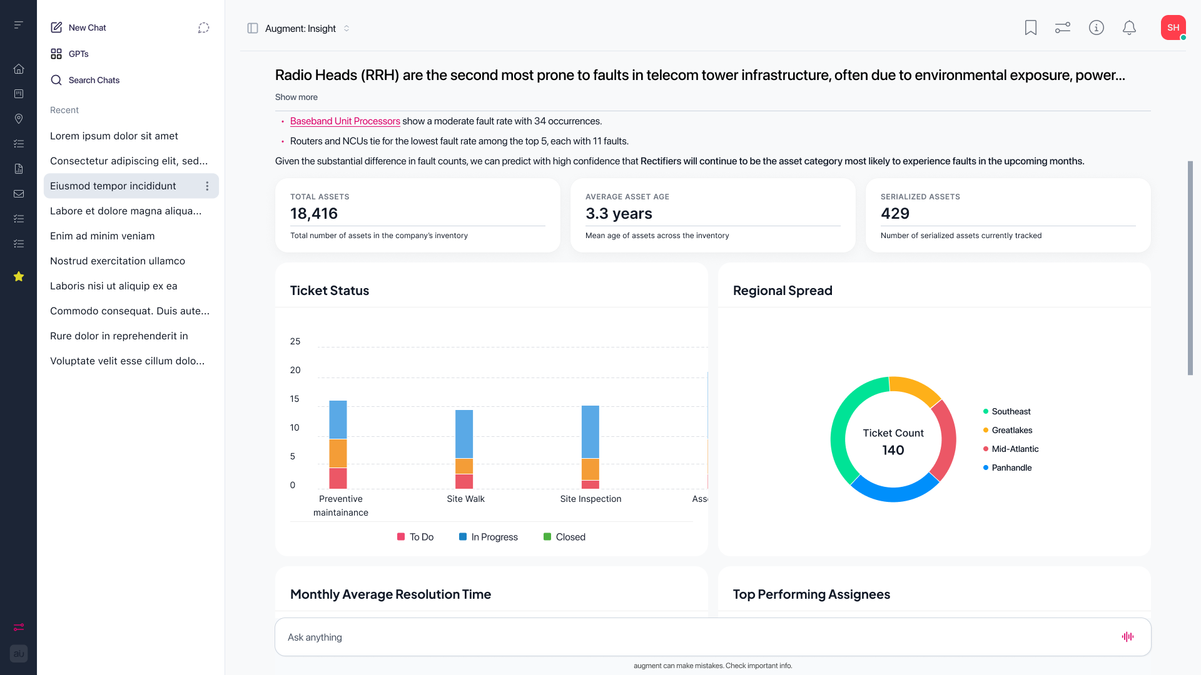1201x675 pixels.
Task: Click the orange segment of Site Walk bar
Action: (464, 466)
